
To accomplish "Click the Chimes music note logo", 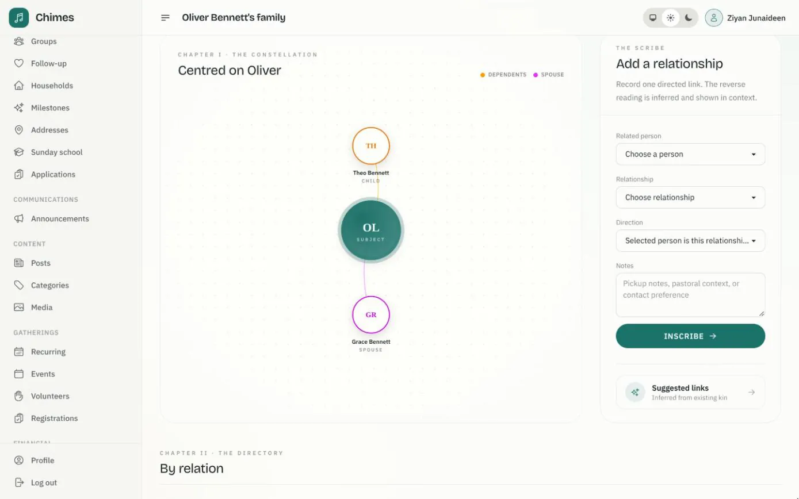I will pos(19,18).
